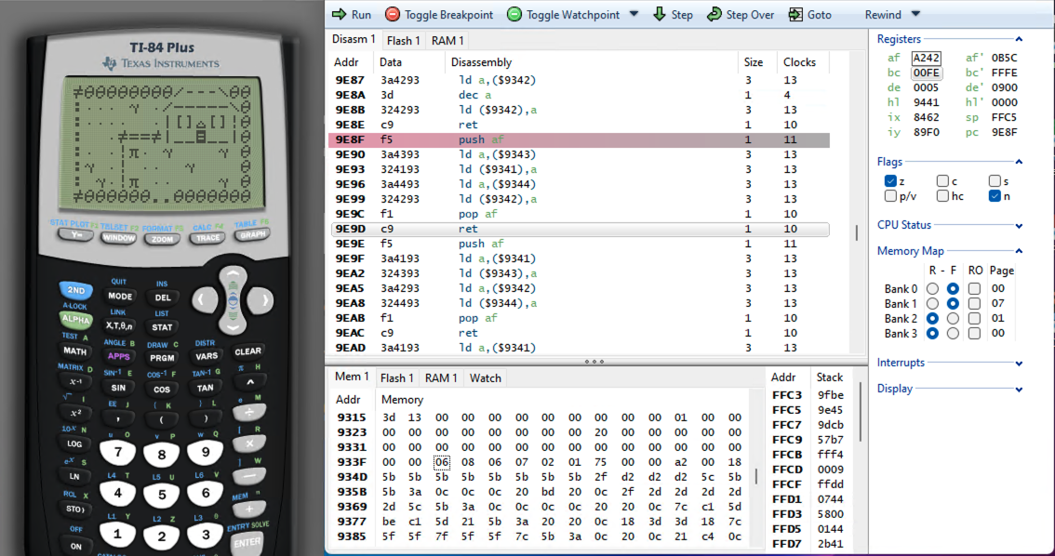Viewport: 1055px width, 556px height.
Task: Enable the carry flag c checkbox
Action: (942, 181)
